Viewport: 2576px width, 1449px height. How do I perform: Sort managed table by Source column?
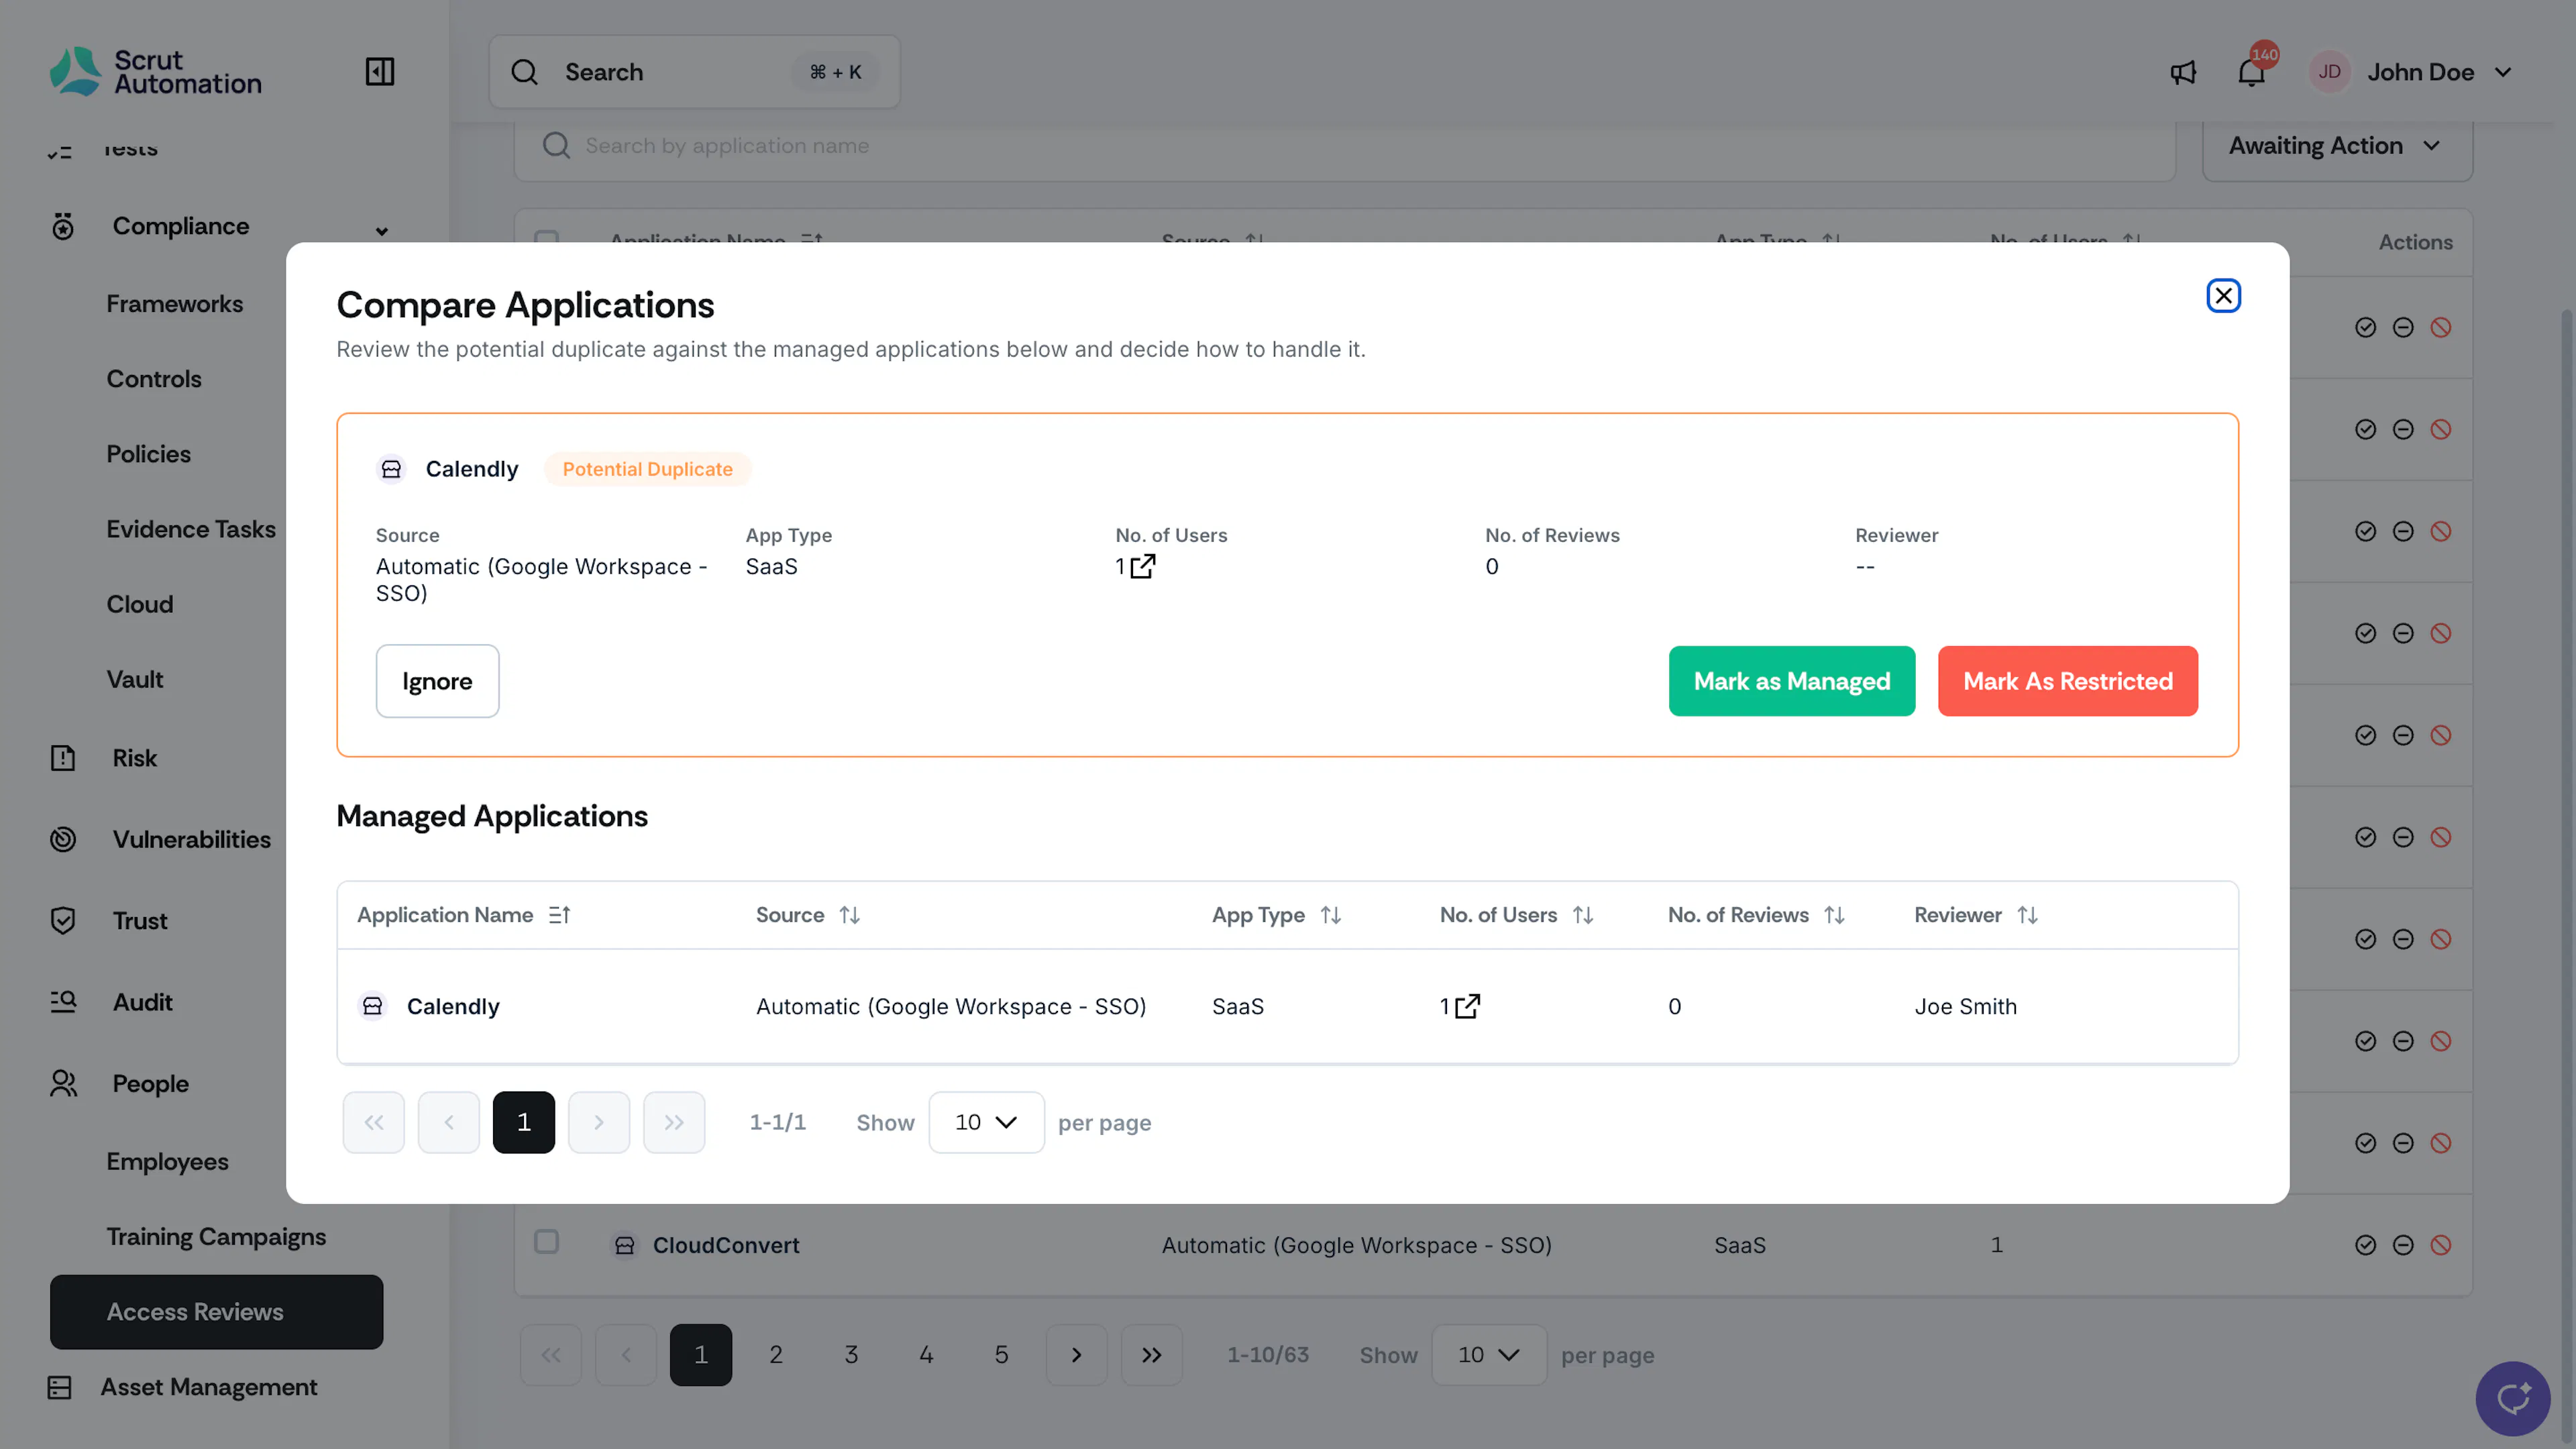tap(849, 915)
